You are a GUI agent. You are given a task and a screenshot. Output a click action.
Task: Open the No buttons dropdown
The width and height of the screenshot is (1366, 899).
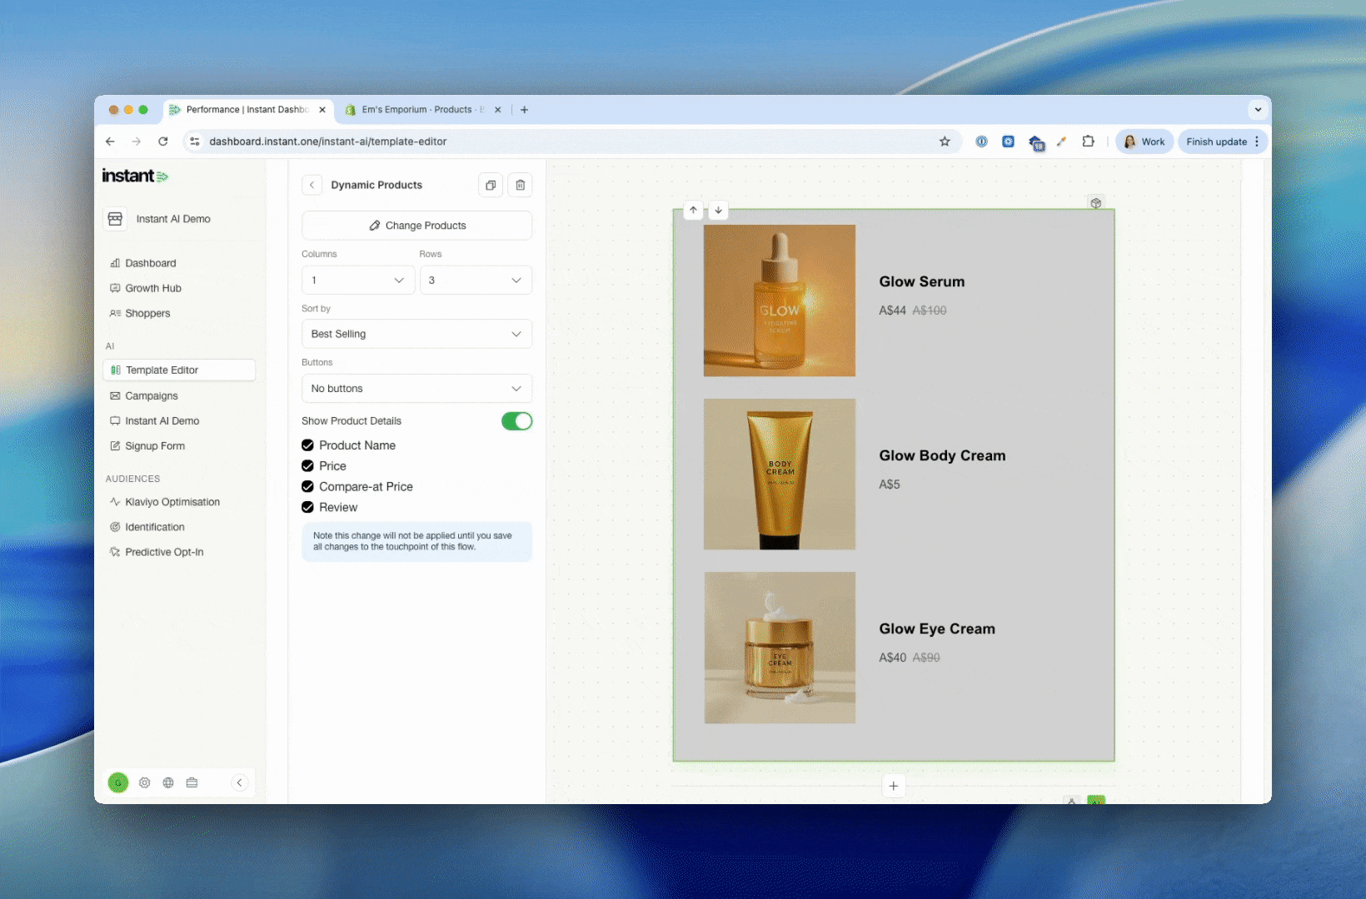(416, 389)
